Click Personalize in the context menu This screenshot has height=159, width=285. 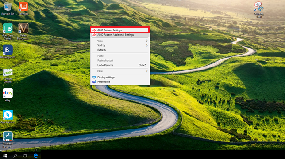click(x=120, y=82)
